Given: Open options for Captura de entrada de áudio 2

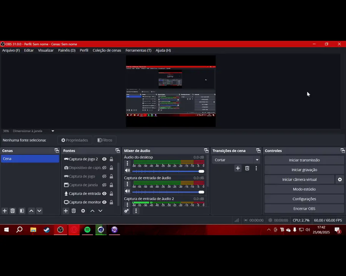Looking at the screenshot, I should tap(127, 204).
